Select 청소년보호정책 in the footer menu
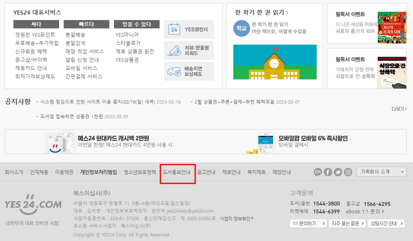 [139, 172]
